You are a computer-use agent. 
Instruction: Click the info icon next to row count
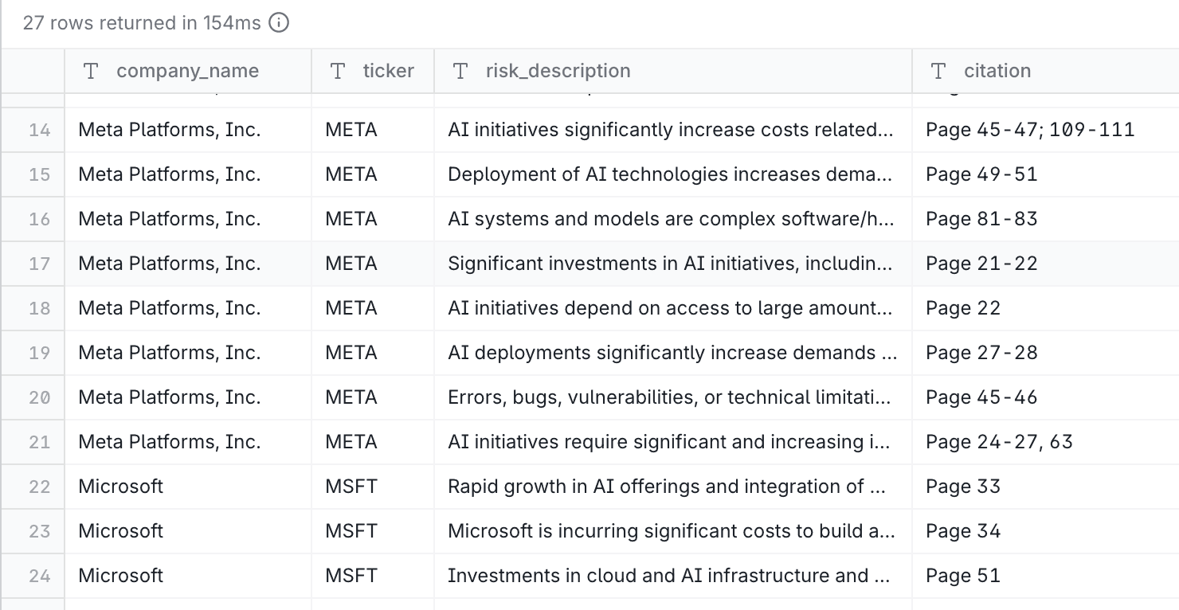[x=276, y=22]
